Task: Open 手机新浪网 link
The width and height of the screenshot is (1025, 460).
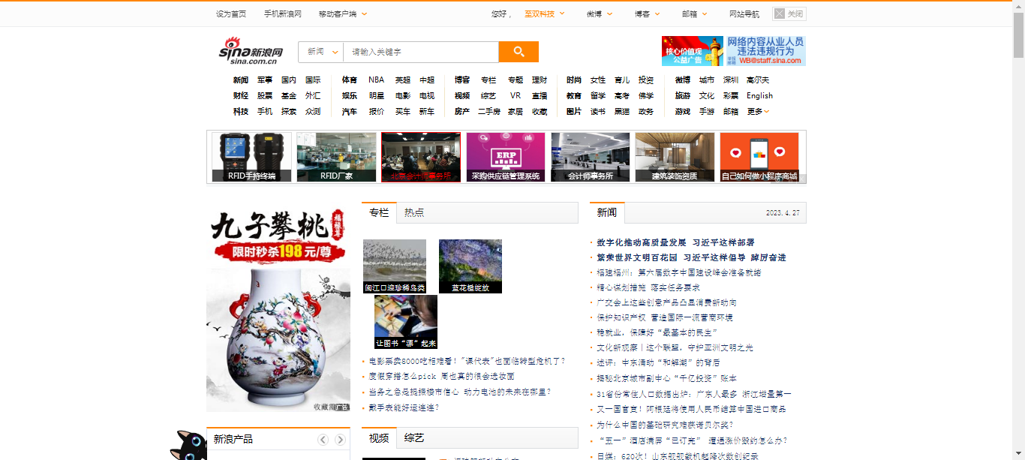Action: 283,14
